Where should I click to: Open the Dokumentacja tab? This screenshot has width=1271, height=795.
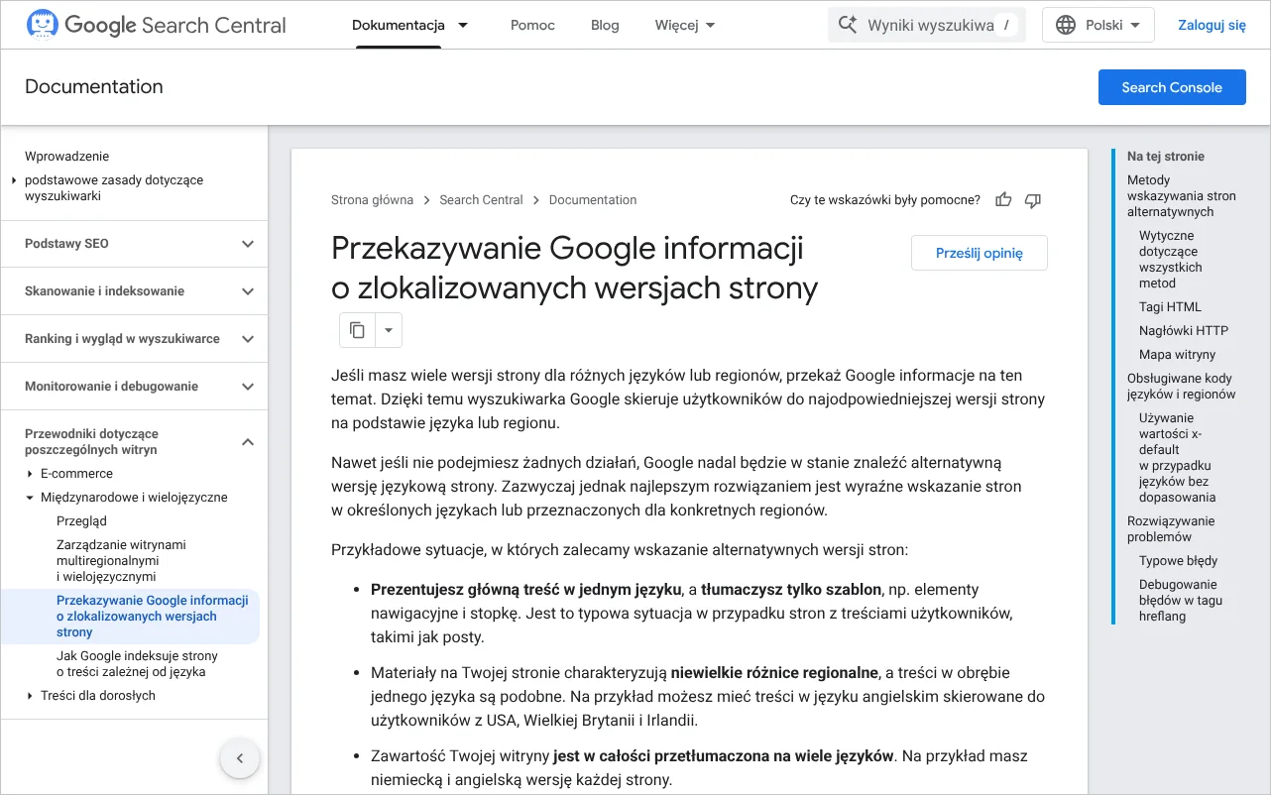coord(399,25)
